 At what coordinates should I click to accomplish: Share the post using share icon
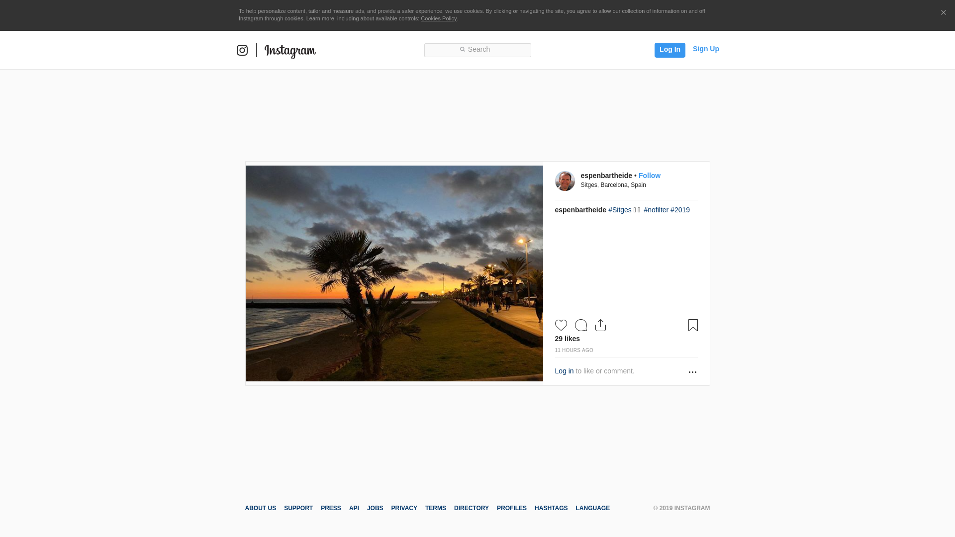[x=601, y=325]
